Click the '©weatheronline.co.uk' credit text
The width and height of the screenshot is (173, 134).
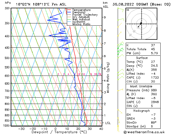tap(144, 132)
